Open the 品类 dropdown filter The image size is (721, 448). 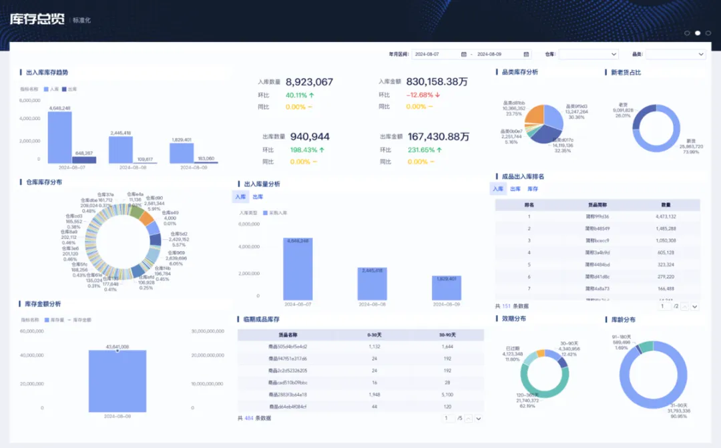click(x=675, y=54)
